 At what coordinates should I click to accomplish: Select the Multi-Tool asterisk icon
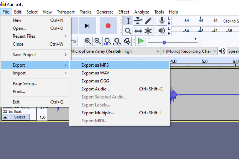click(x=148, y=31)
